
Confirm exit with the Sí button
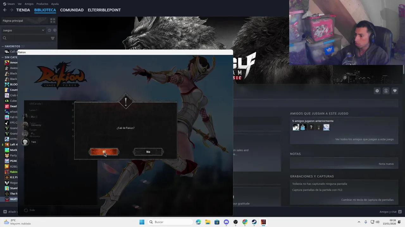[104, 152]
